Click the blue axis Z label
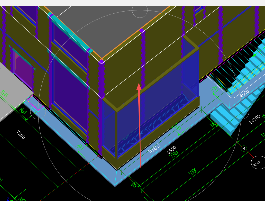Image resolution: width=265 pixels, height=201 pixels. pos(8,199)
